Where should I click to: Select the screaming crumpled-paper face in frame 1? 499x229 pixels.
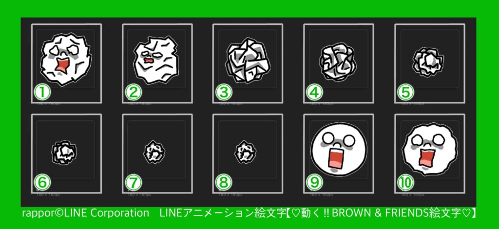coord(66,59)
